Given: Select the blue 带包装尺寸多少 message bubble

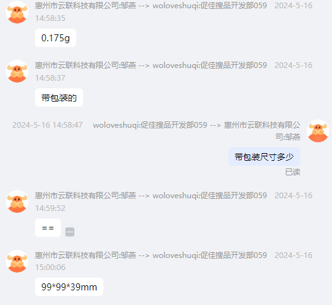Looking at the screenshot, I should pos(264,157).
